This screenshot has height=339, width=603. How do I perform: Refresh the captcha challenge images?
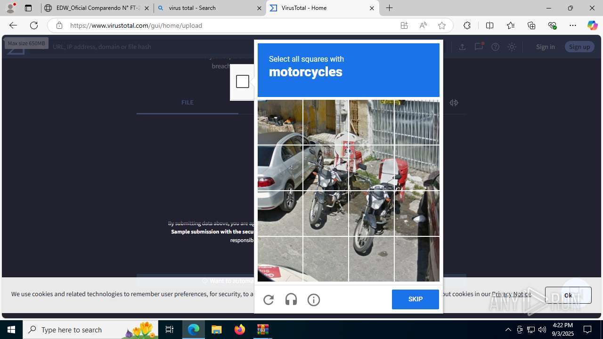pyautogui.click(x=269, y=299)
